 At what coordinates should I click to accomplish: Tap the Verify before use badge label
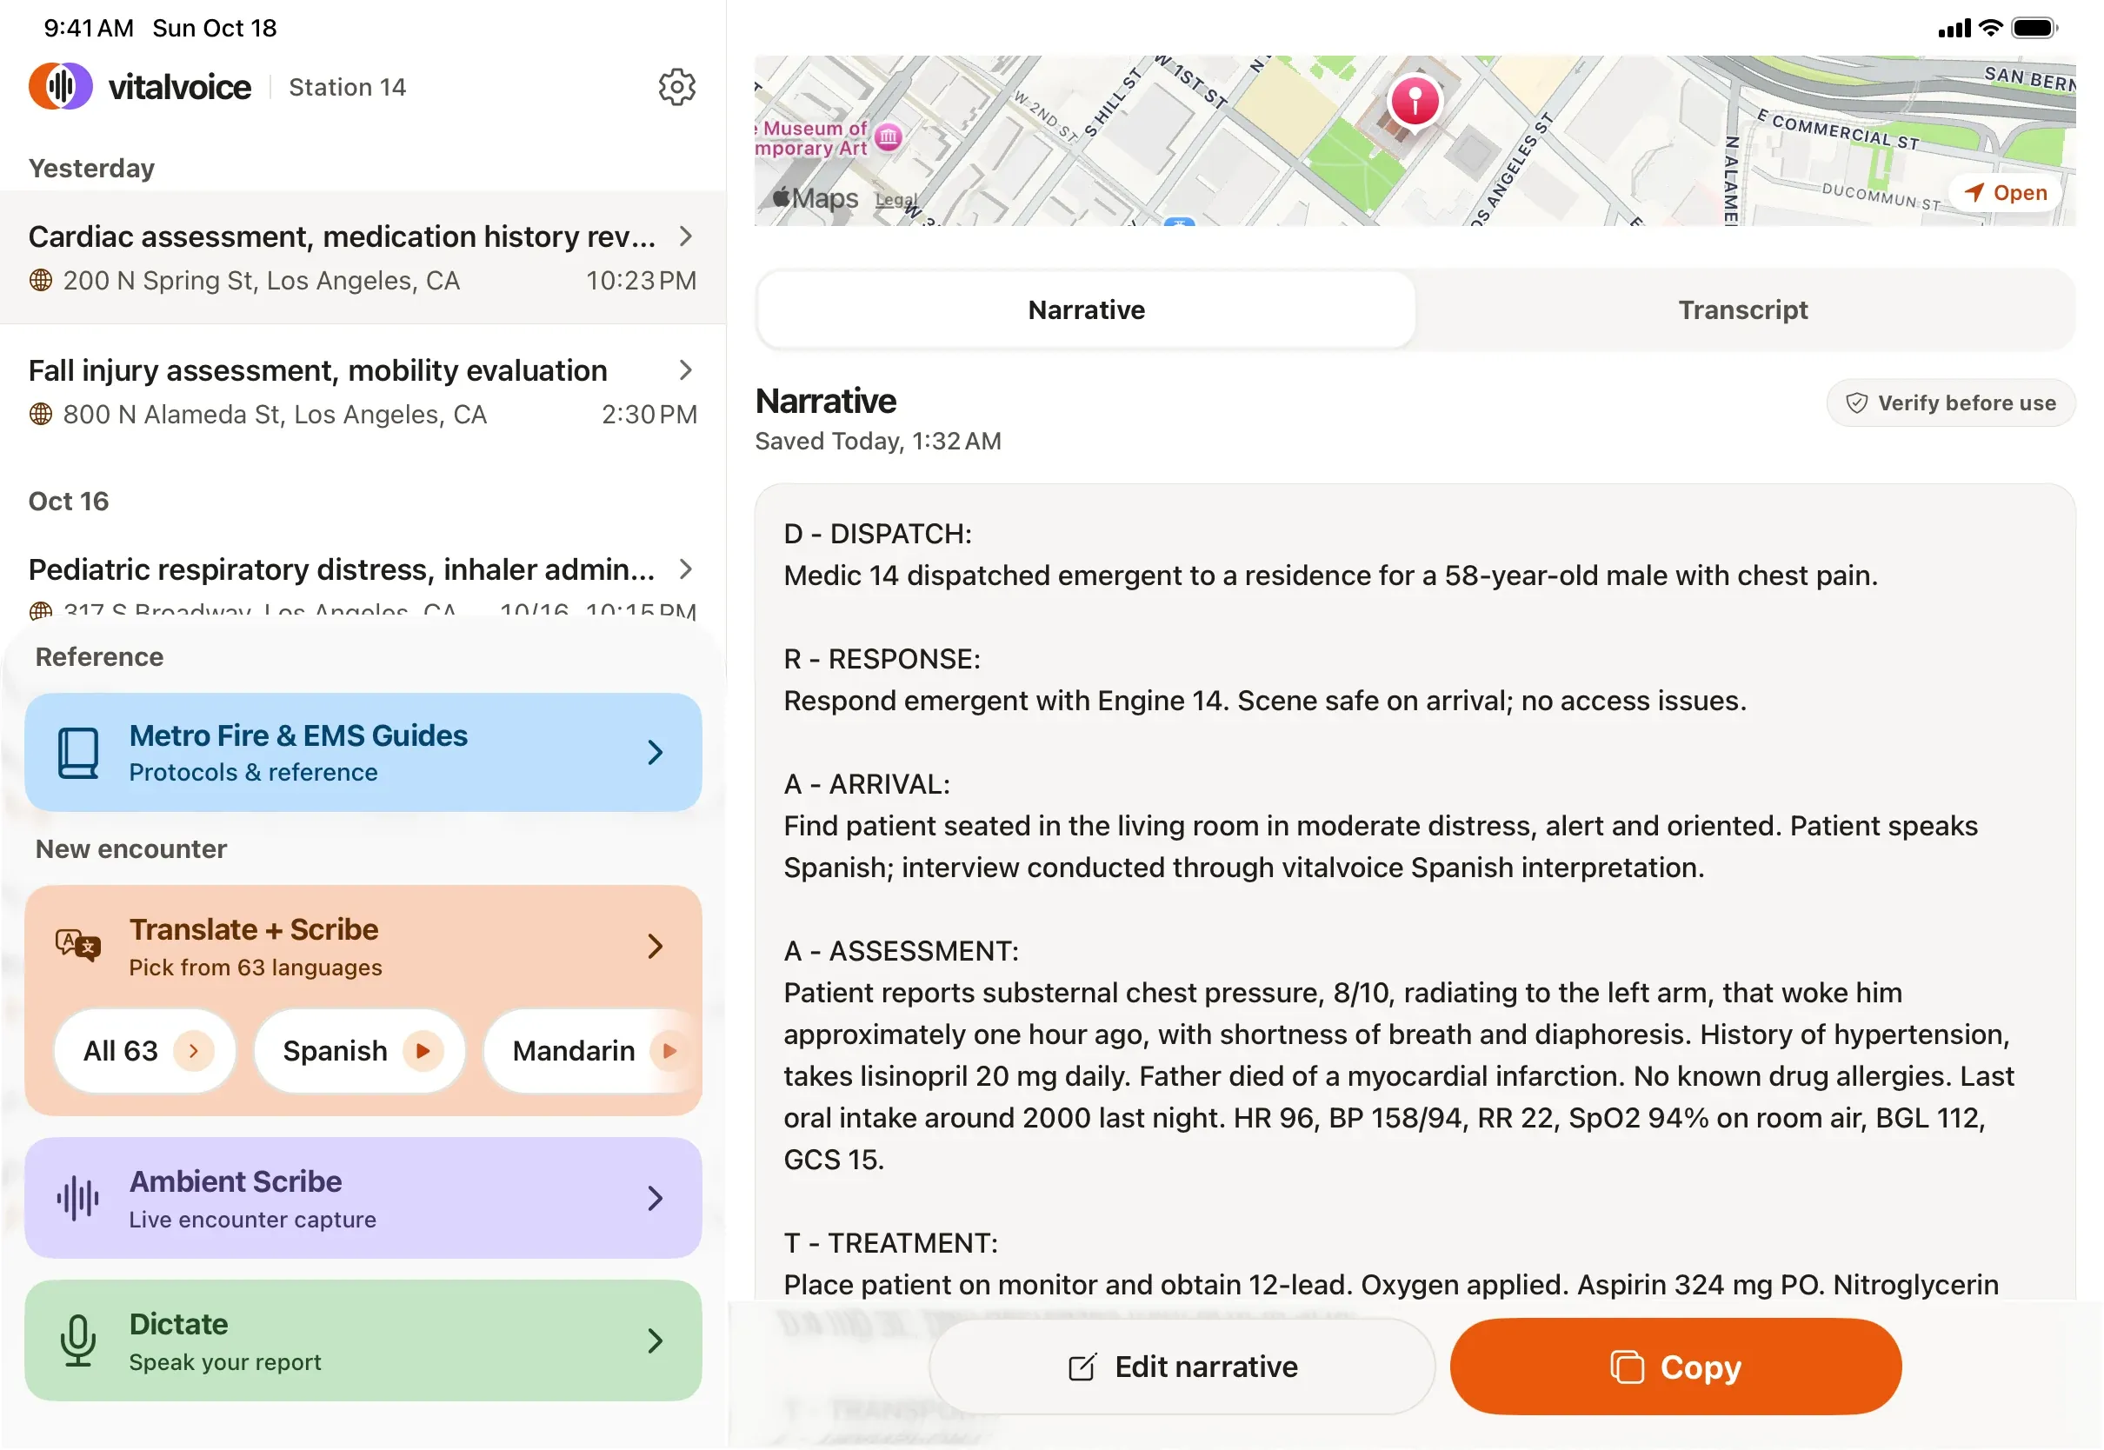coord(1966,403)
